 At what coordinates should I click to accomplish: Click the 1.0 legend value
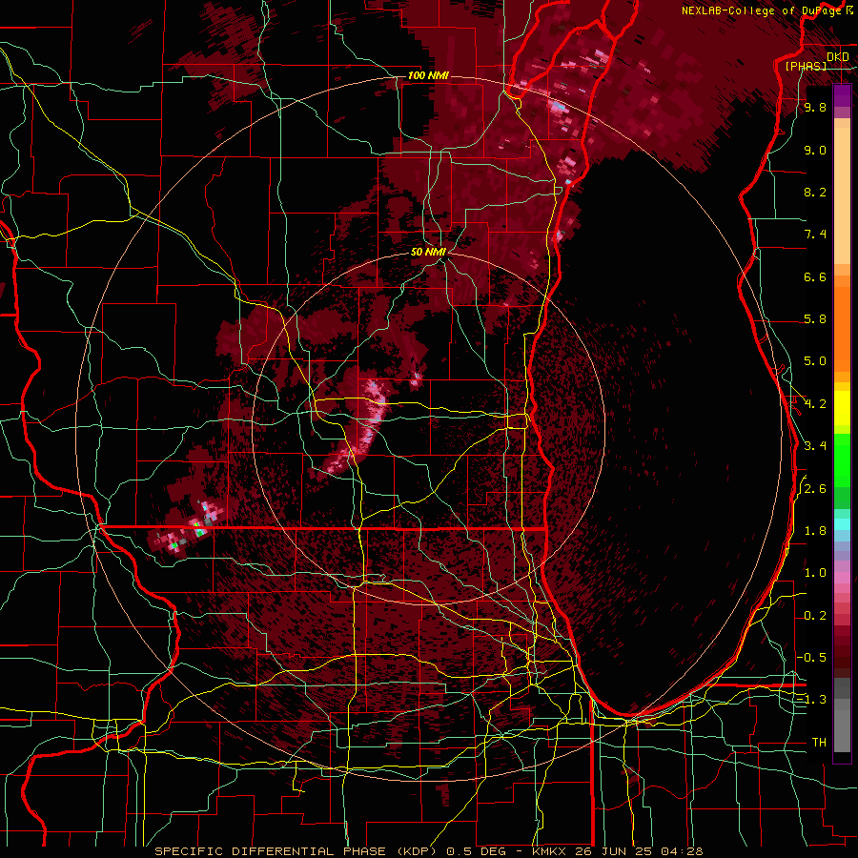tap(815, 573)
